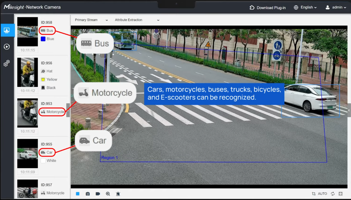Click the Download Plug-in cloud icon
351x200 pixels.
click(252, 7)
